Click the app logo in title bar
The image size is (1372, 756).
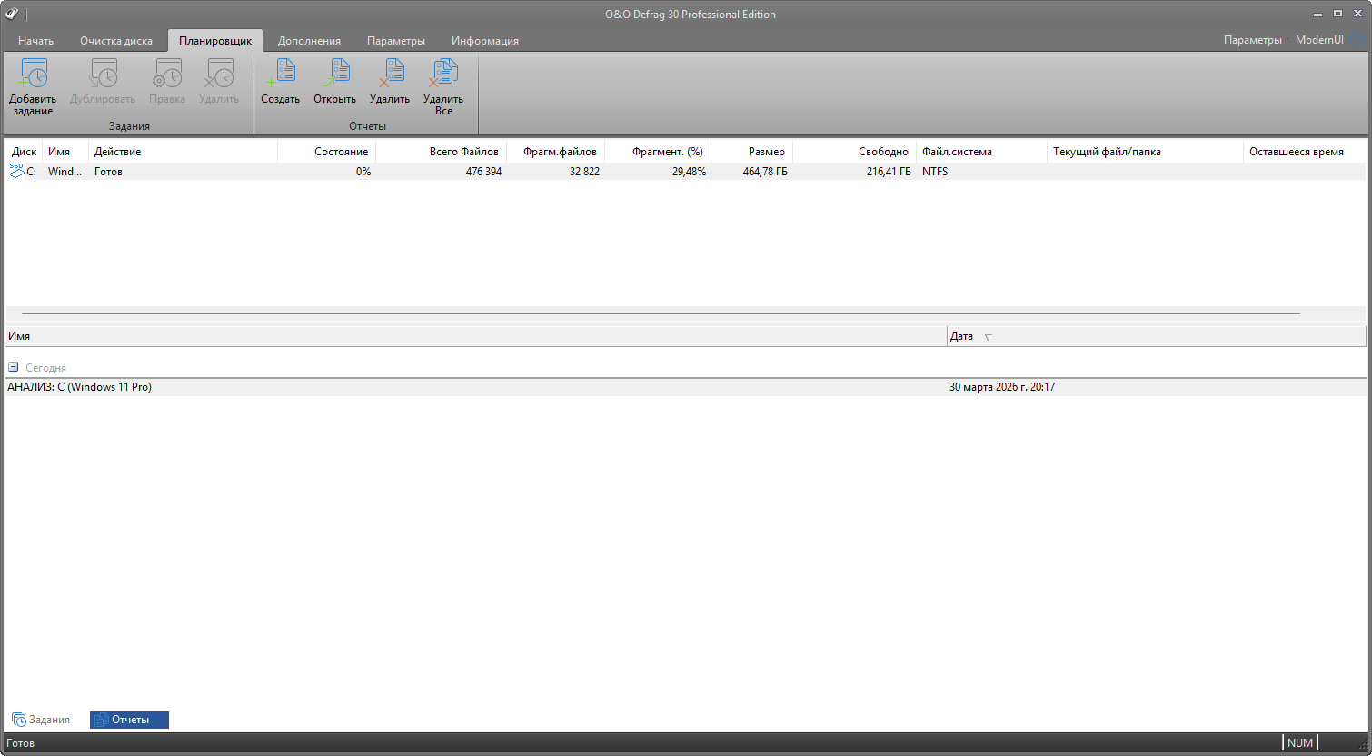point(12,14)
